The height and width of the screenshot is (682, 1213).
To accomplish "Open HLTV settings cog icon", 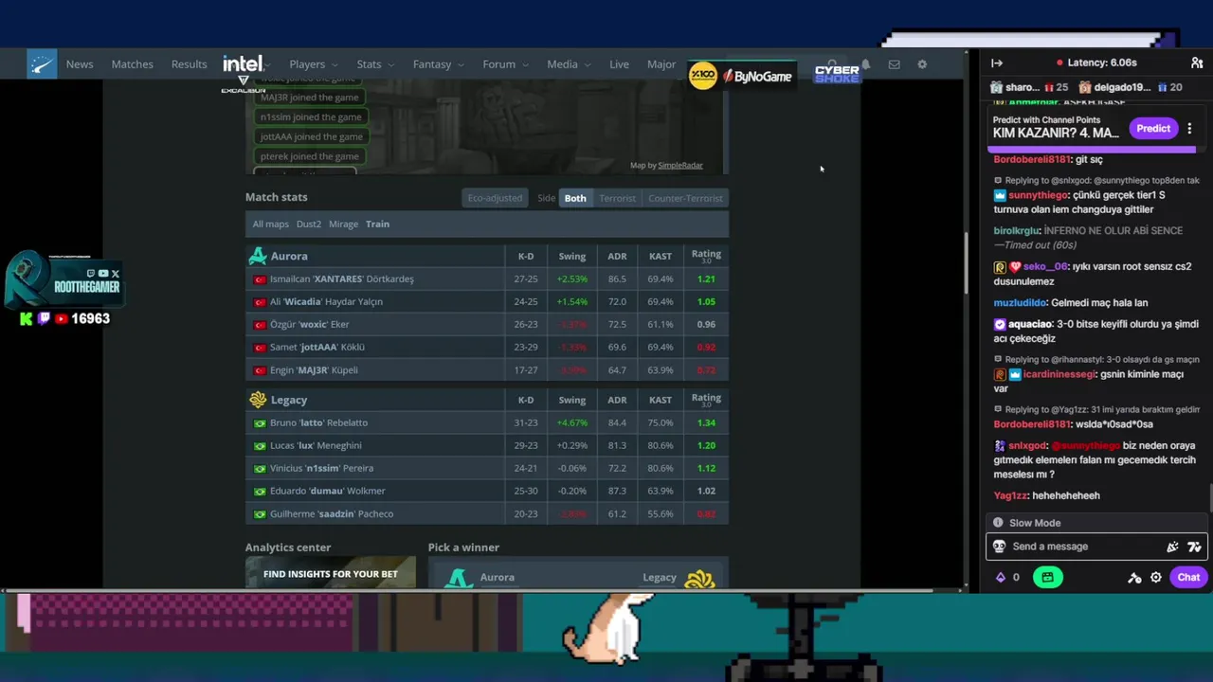I will 922,64.
